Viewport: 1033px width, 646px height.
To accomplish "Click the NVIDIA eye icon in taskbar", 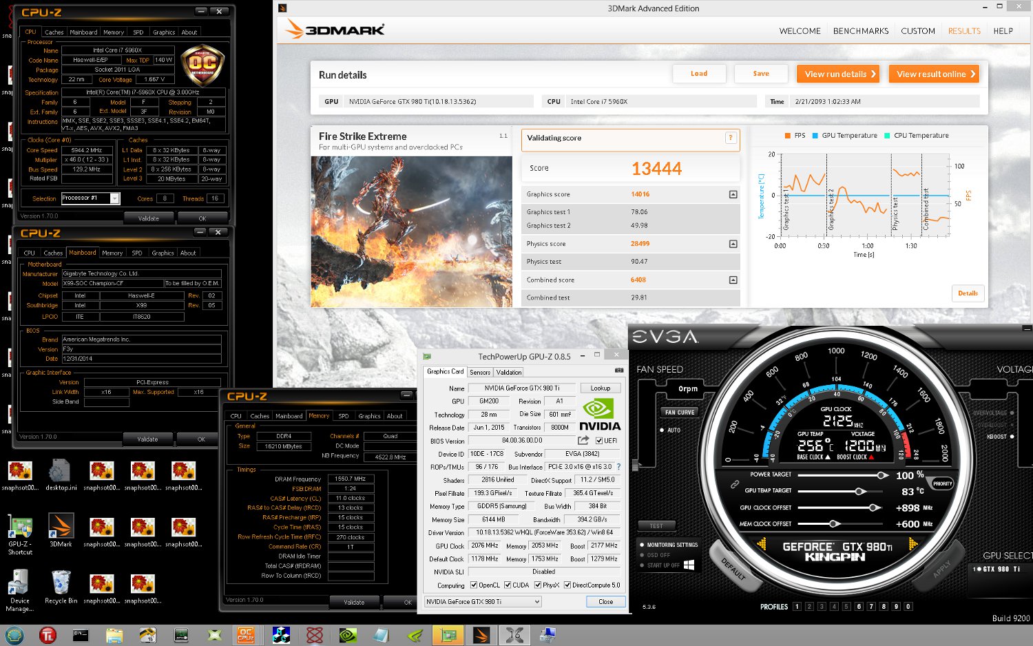I will (x=348, y=635).
